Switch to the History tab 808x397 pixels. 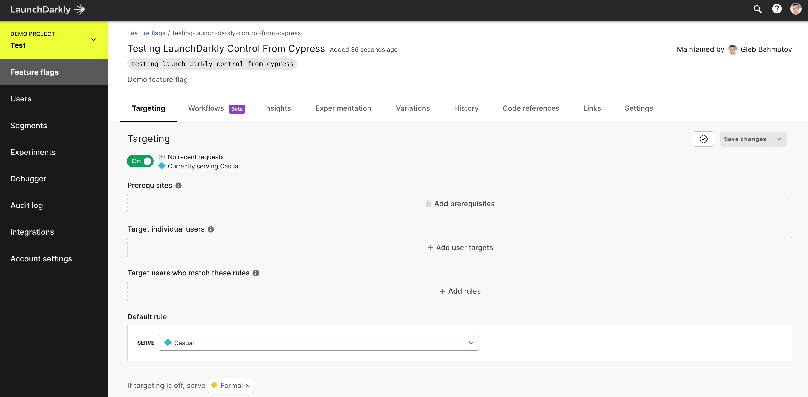[x=466, y=108]
